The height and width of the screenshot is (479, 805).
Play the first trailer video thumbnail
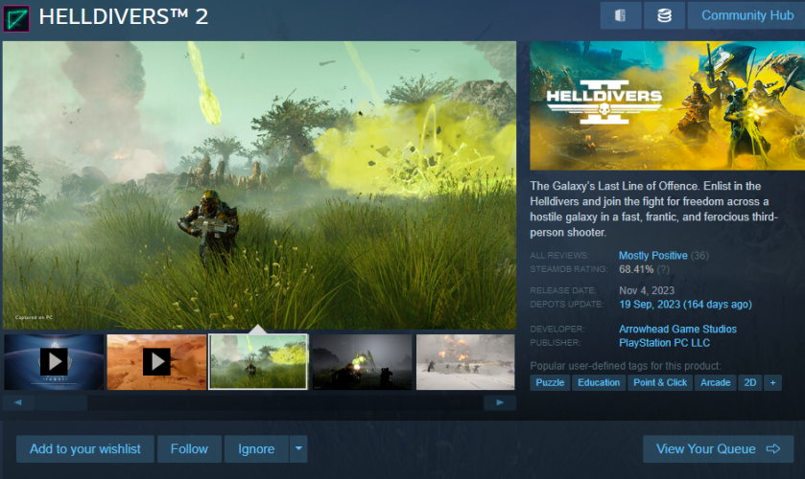(x=53, y=361)
